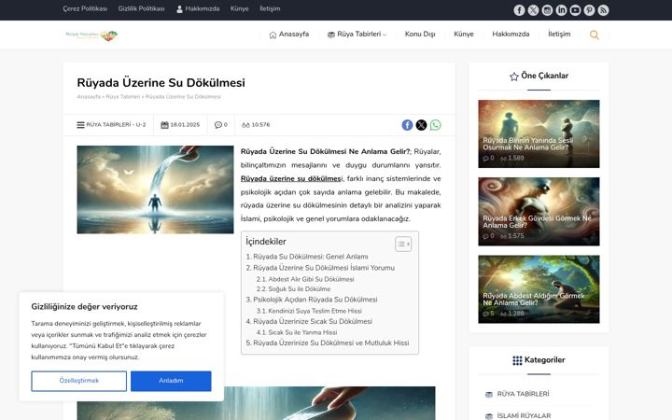Image resolution: width=672 pixels, height=420 pixels.
Task: Open İSLAMİ RÜYALAR in Kategoriler list
Action: pyautogui.click(x=524, y=415)
